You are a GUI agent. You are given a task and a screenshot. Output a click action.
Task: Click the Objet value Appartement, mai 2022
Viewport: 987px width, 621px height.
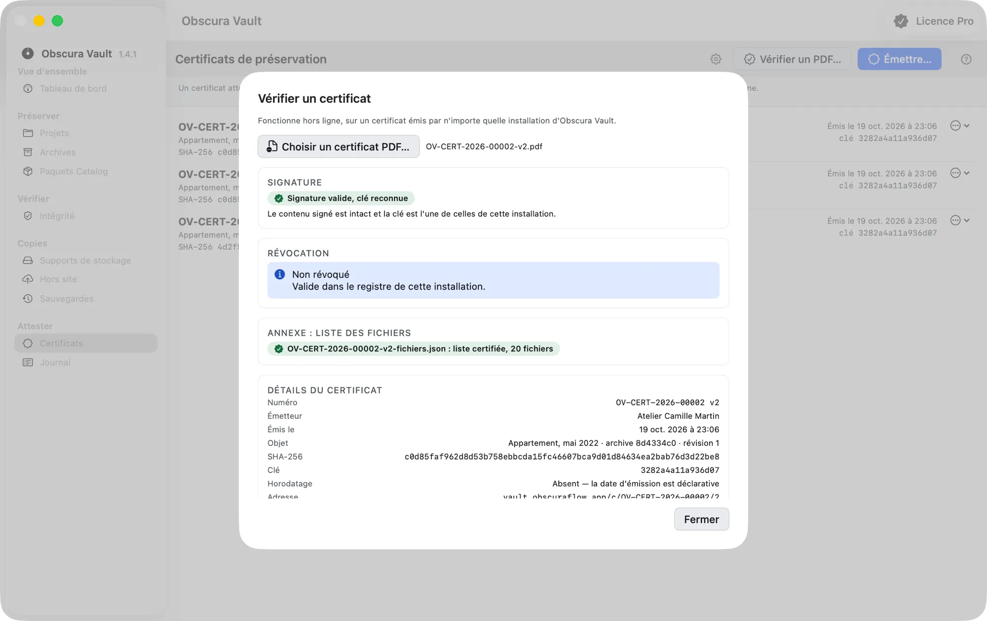tap(613, 443)
